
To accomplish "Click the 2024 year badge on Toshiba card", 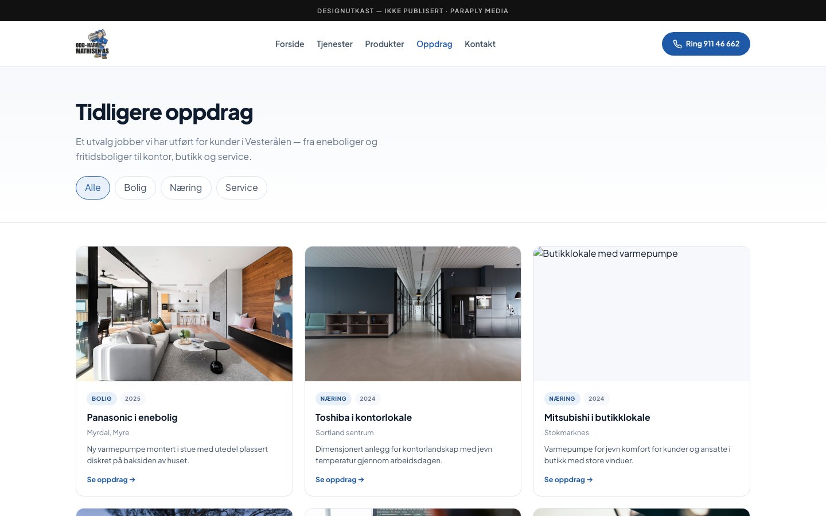I will [x=368, y=398].
